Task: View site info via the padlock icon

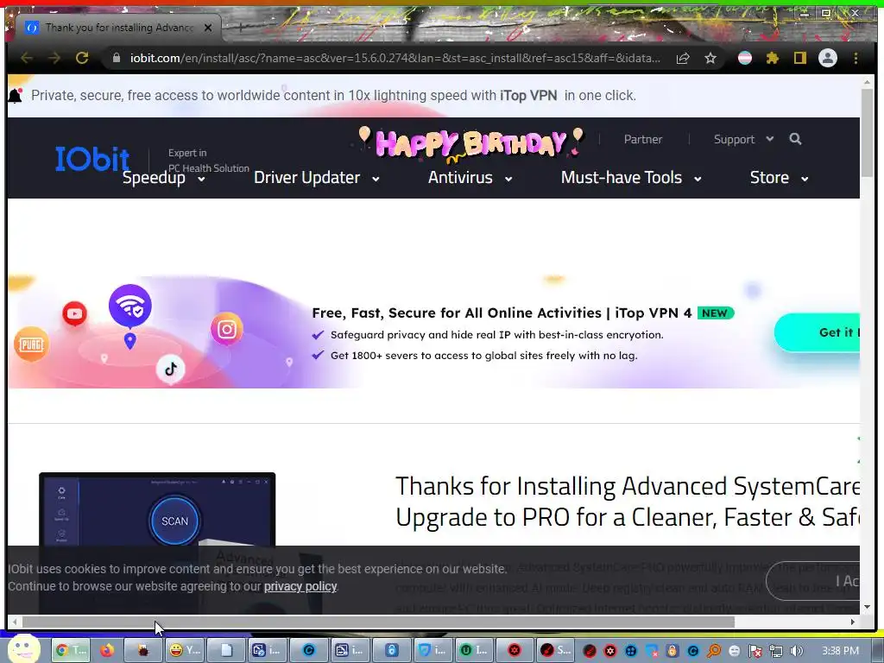Action: [117, 58]
